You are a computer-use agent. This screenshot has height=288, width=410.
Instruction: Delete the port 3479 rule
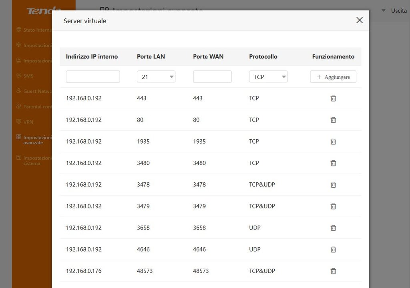tap(333, 206)
